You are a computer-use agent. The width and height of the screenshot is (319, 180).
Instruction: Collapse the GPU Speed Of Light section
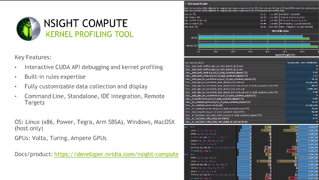click(x=186, y=4)
